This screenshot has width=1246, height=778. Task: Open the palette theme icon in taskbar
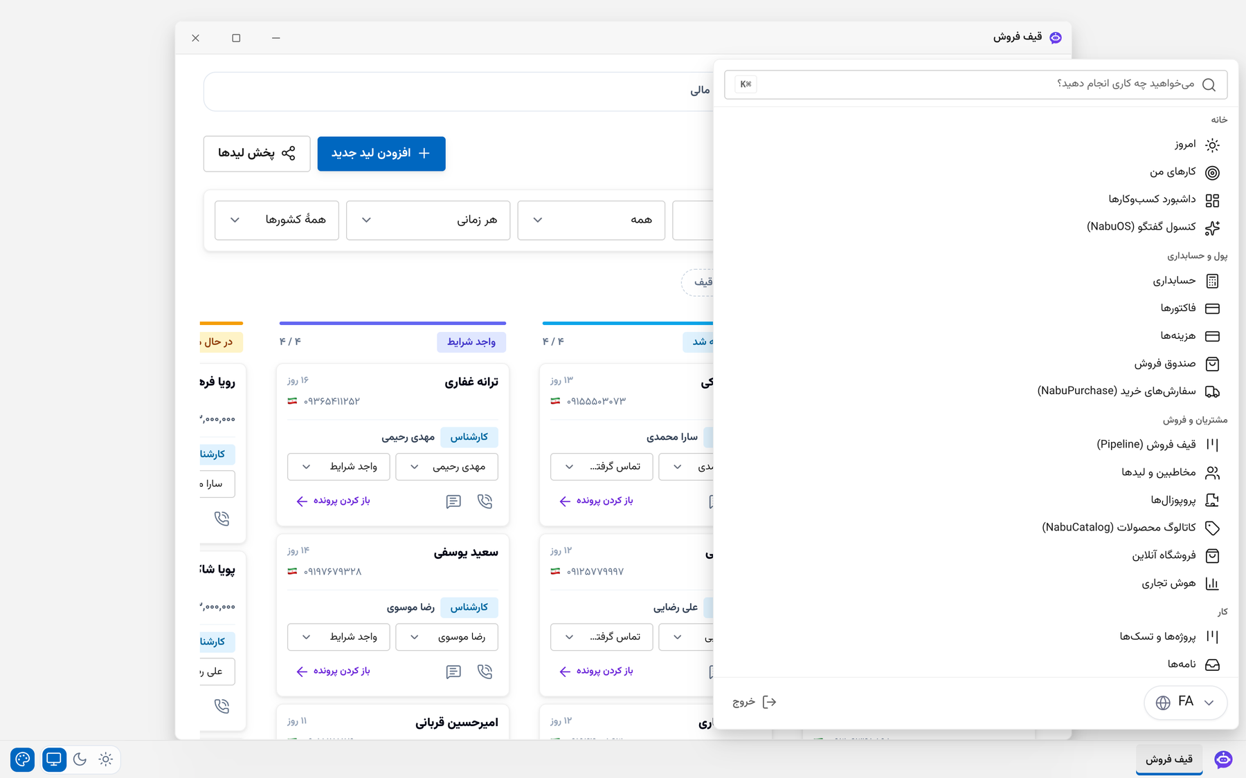point(23,759)
